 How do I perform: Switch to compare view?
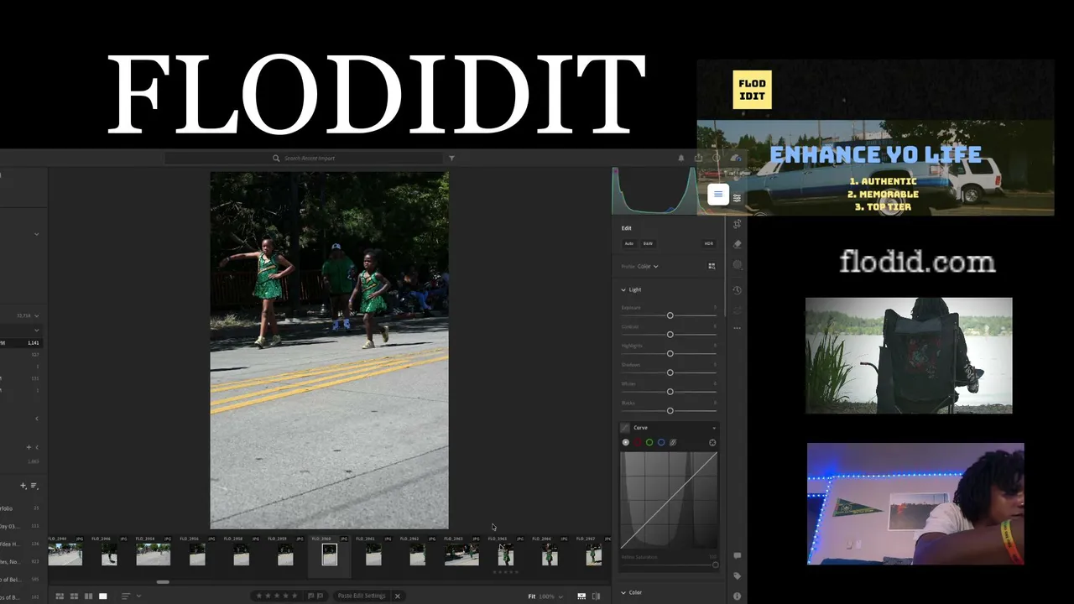coord(88,596)
